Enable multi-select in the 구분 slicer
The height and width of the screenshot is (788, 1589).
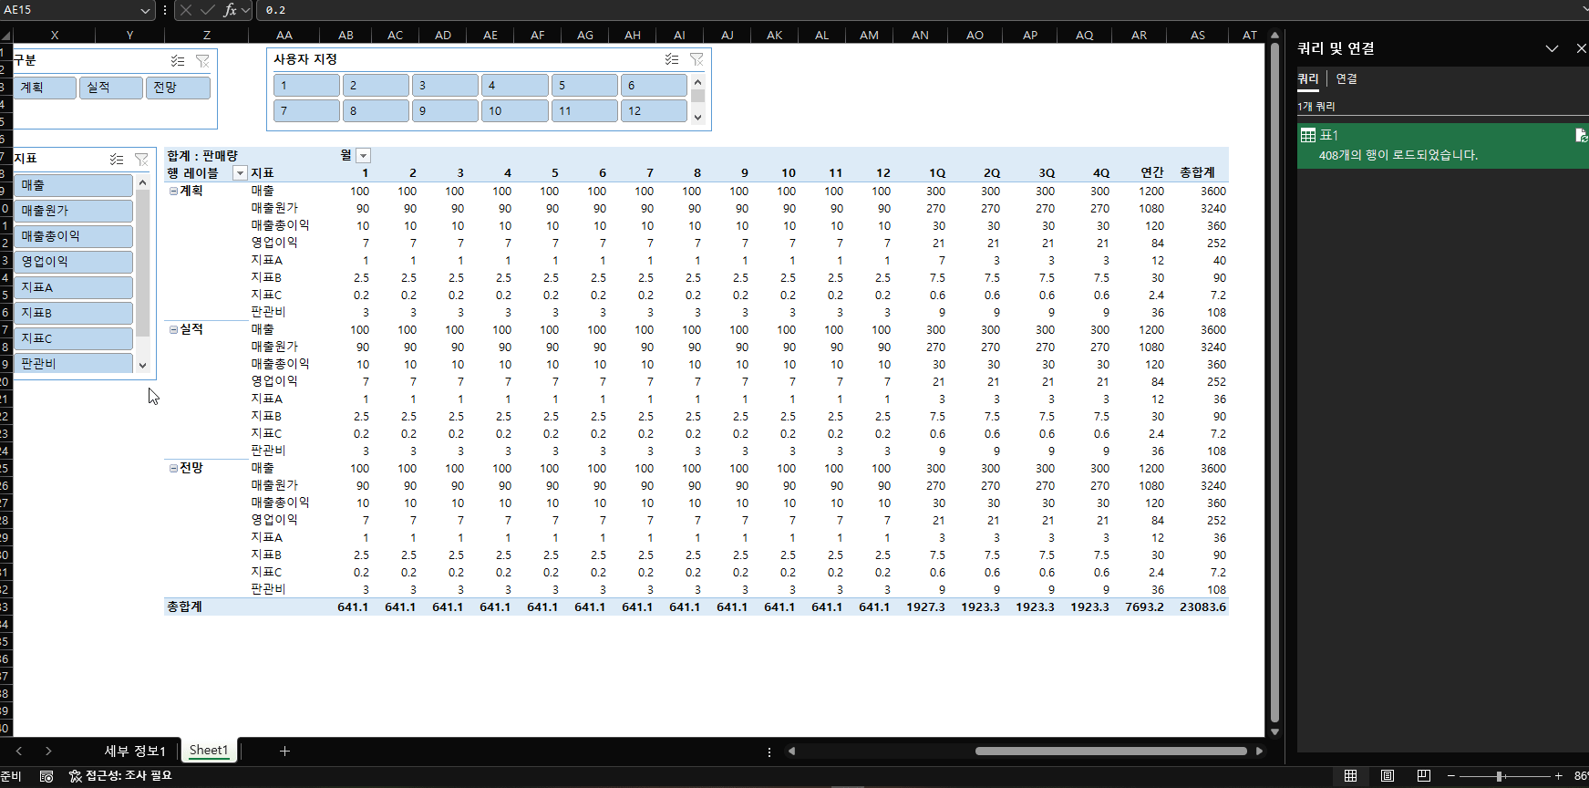point(178,61)
